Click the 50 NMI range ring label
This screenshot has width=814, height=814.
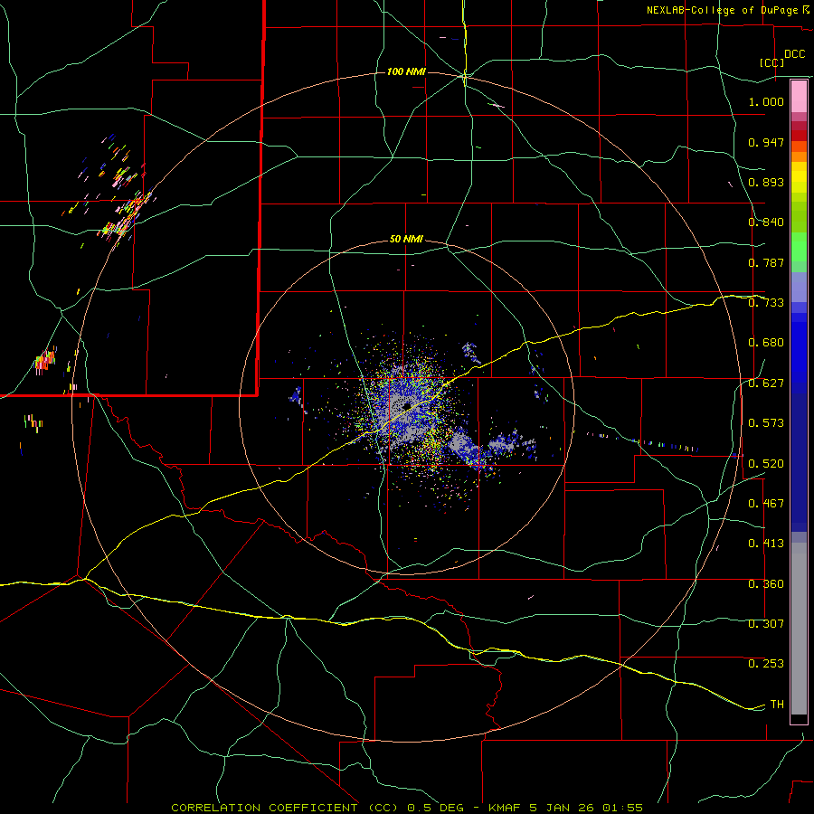tap(406, 240)
